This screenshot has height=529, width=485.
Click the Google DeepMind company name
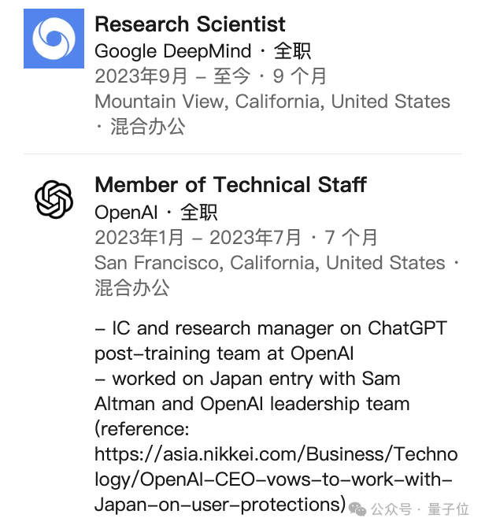tap(172, 51)
